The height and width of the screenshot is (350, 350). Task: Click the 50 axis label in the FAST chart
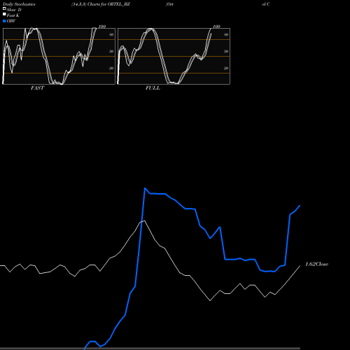pyautogui.click(x=111, y=51)
